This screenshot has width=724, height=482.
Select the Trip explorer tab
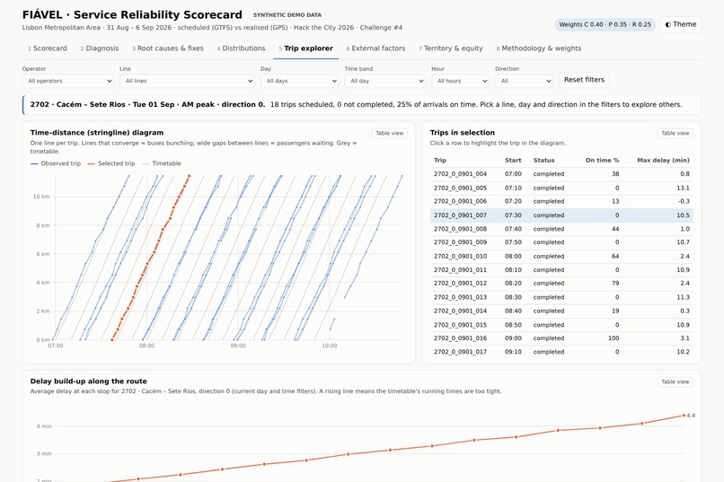coord(305,48)
